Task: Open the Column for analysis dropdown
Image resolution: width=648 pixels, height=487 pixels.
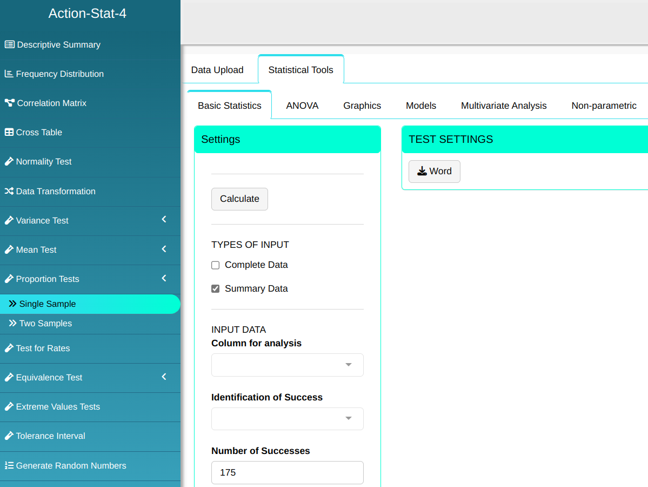Action: [x=287, y=365]
